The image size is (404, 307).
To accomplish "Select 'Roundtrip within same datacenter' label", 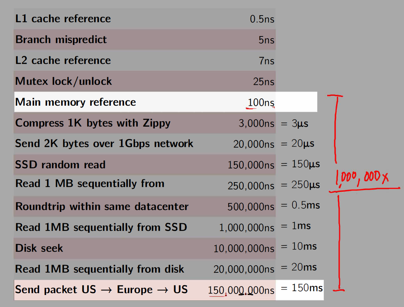I will 102,207.
